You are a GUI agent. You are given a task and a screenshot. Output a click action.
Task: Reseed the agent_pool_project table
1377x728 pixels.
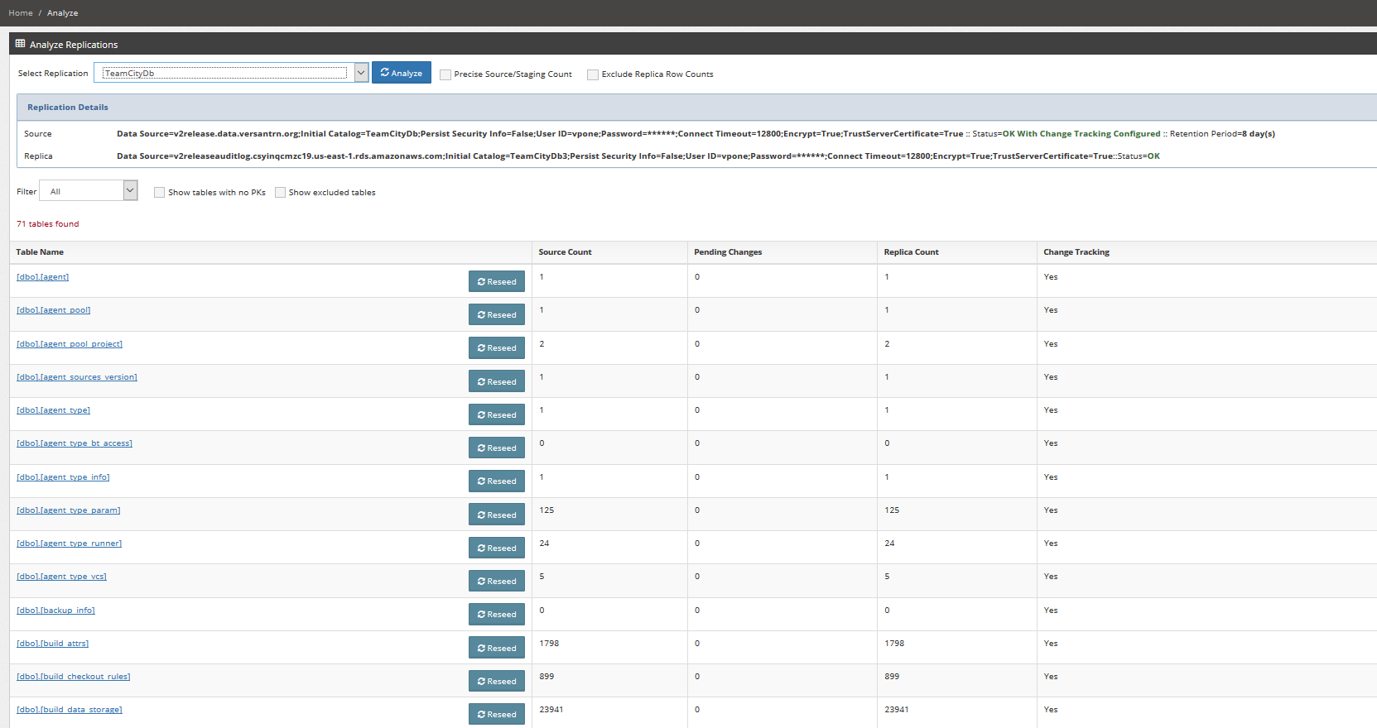click(x=497, y=347)
